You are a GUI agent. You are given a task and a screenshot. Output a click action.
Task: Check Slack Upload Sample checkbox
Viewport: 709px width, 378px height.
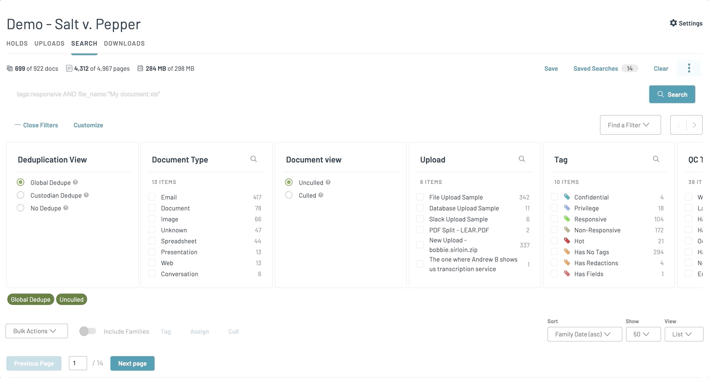(x=420, y=219)
